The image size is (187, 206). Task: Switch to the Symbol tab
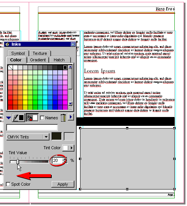[x=18, y=53]
